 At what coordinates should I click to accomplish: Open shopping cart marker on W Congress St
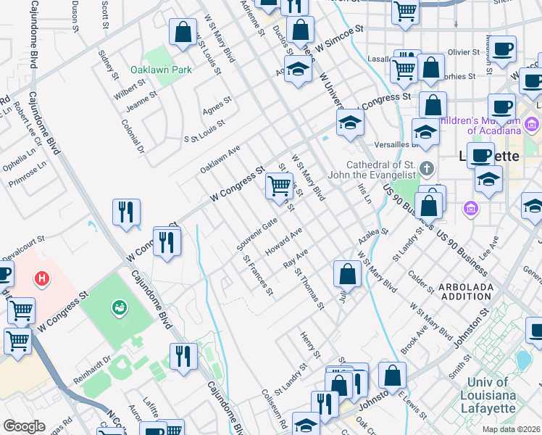click(x=279, y=188)
